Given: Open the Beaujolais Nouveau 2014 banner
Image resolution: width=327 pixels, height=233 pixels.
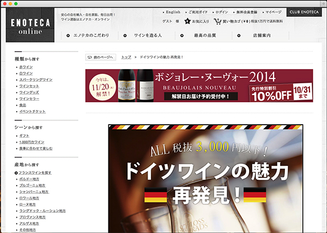Looking at the screenshot, I should (x=199, y=85).
